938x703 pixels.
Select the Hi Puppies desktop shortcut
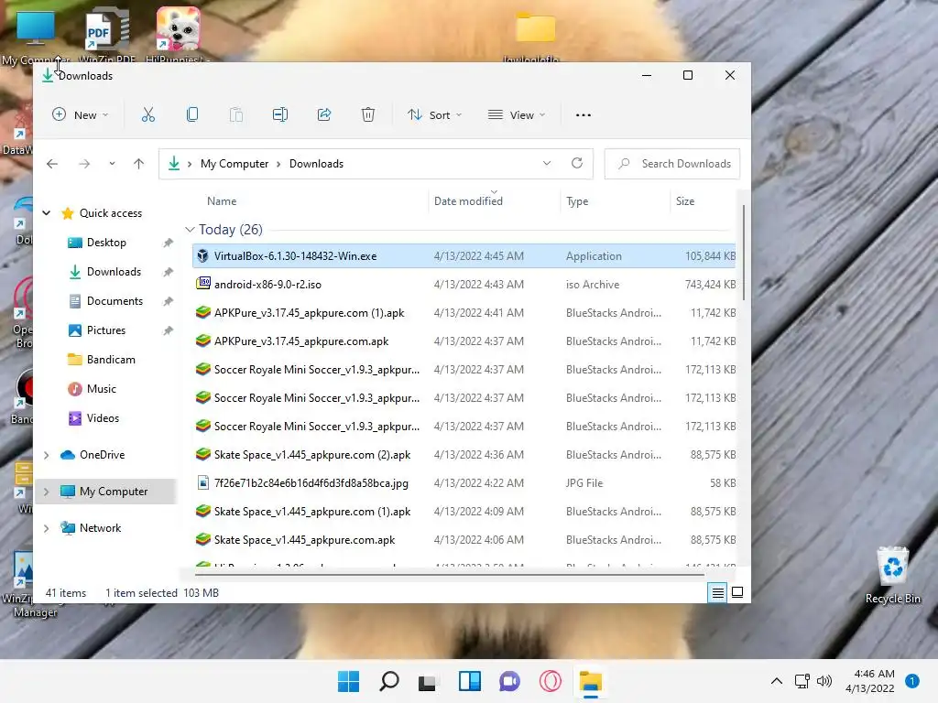[179, 35]
